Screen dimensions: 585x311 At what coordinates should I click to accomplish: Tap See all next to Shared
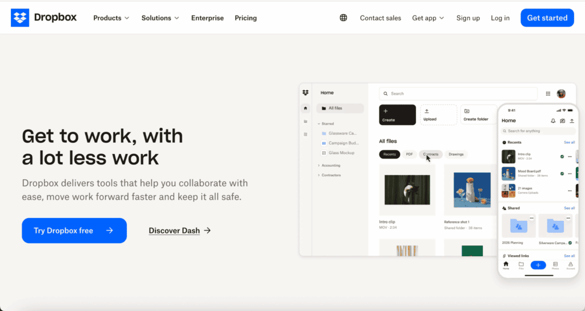tap(570, 208)
